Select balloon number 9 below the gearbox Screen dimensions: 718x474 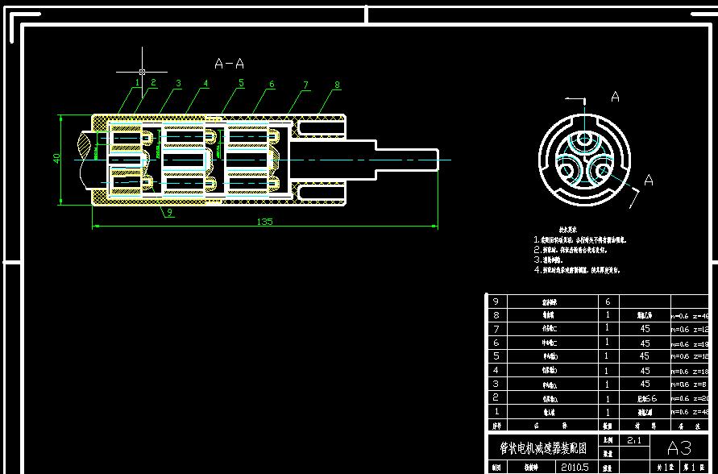coord(169,212)
